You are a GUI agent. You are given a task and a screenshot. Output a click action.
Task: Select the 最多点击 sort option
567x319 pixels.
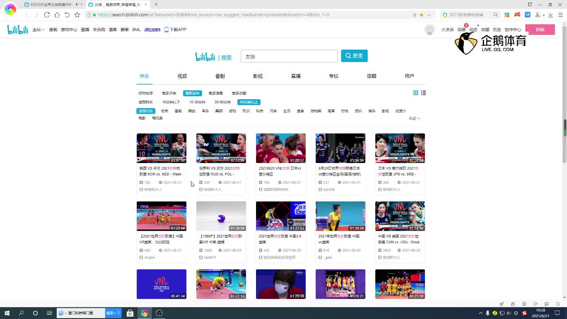point(169,93)
